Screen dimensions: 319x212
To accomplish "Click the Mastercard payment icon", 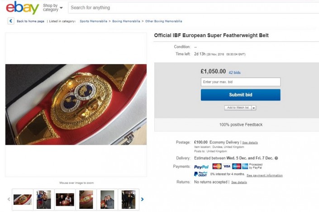I will point(217,166).
